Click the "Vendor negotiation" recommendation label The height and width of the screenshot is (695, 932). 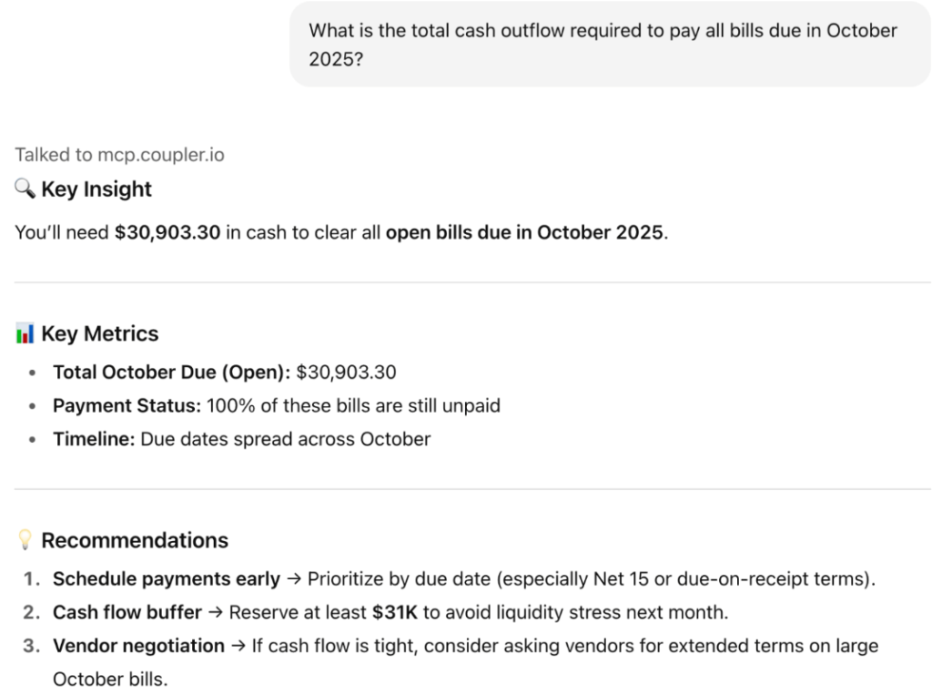tap(138, 646)
